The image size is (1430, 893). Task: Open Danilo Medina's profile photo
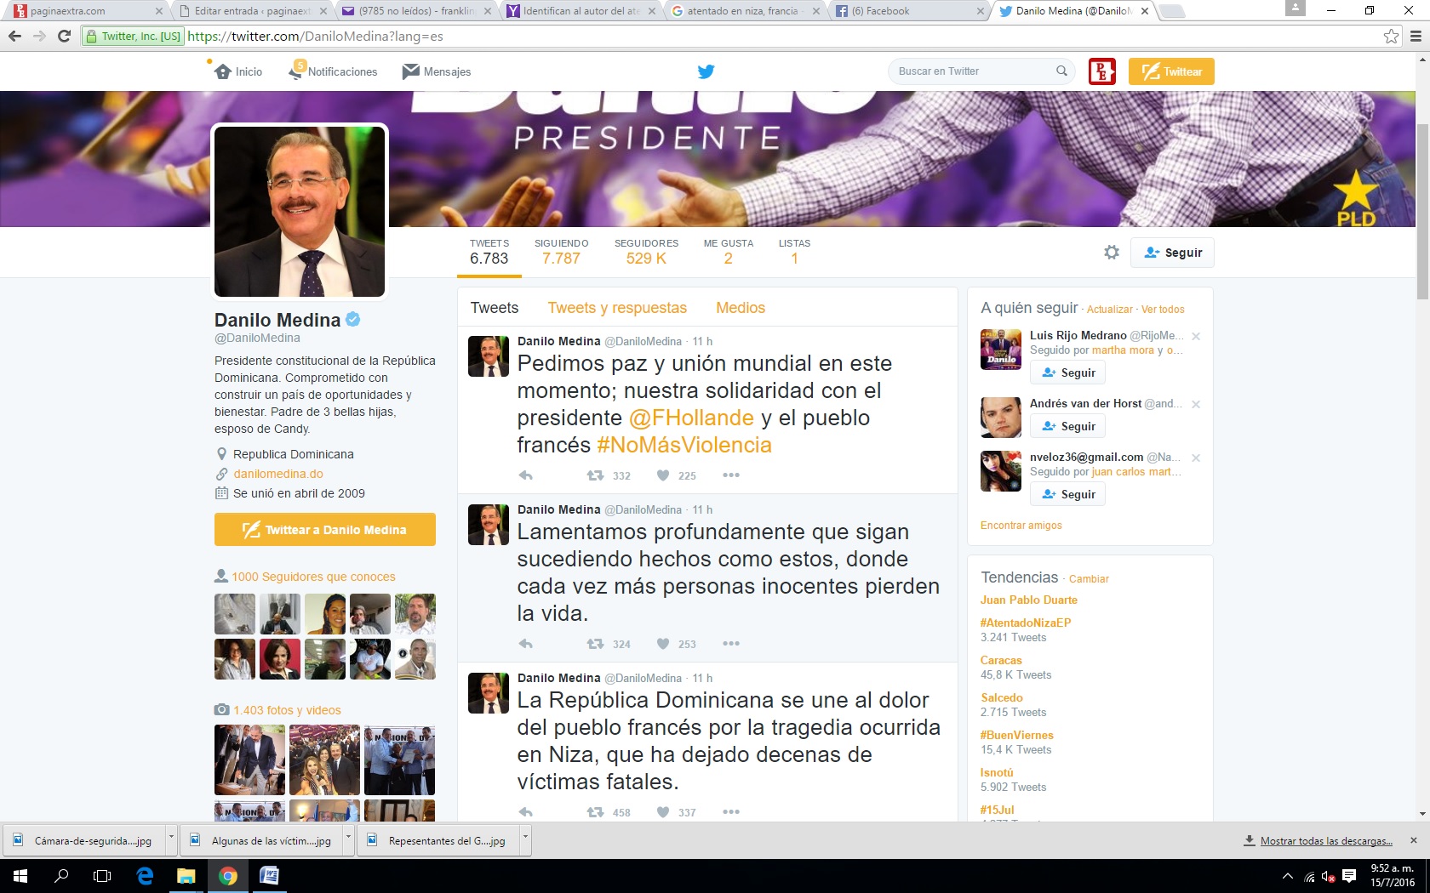pyautogui.click(x=300, y=212)
